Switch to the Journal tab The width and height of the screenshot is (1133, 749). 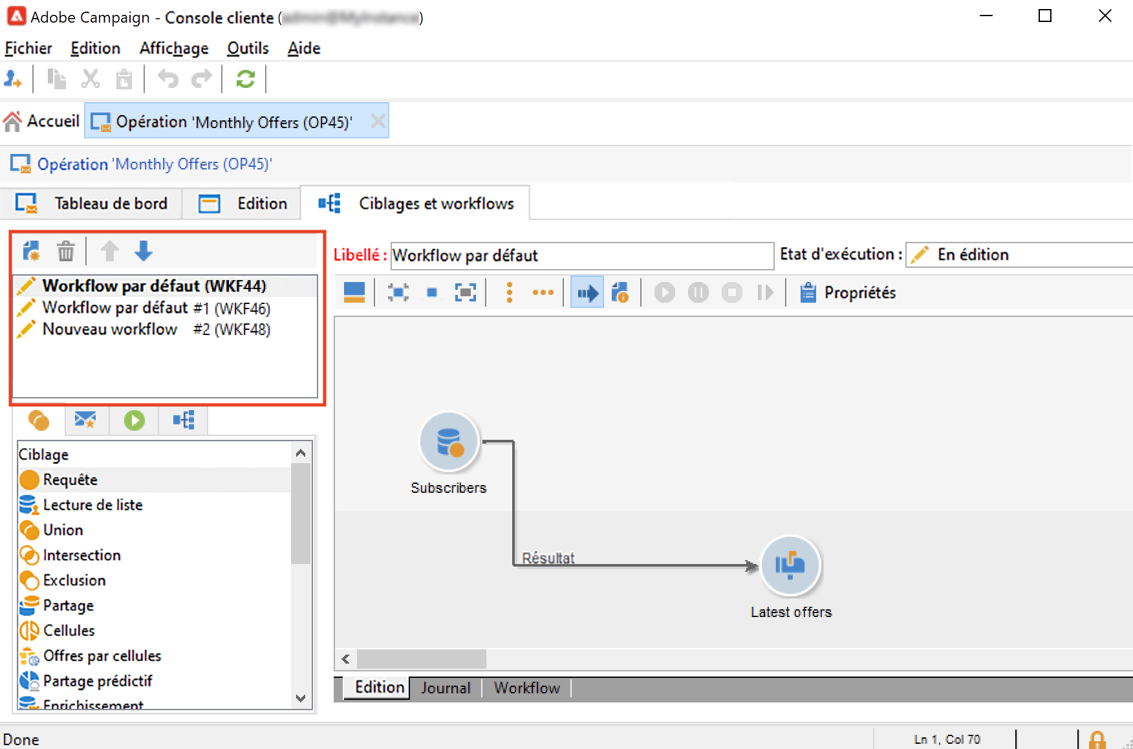[446, 688]
